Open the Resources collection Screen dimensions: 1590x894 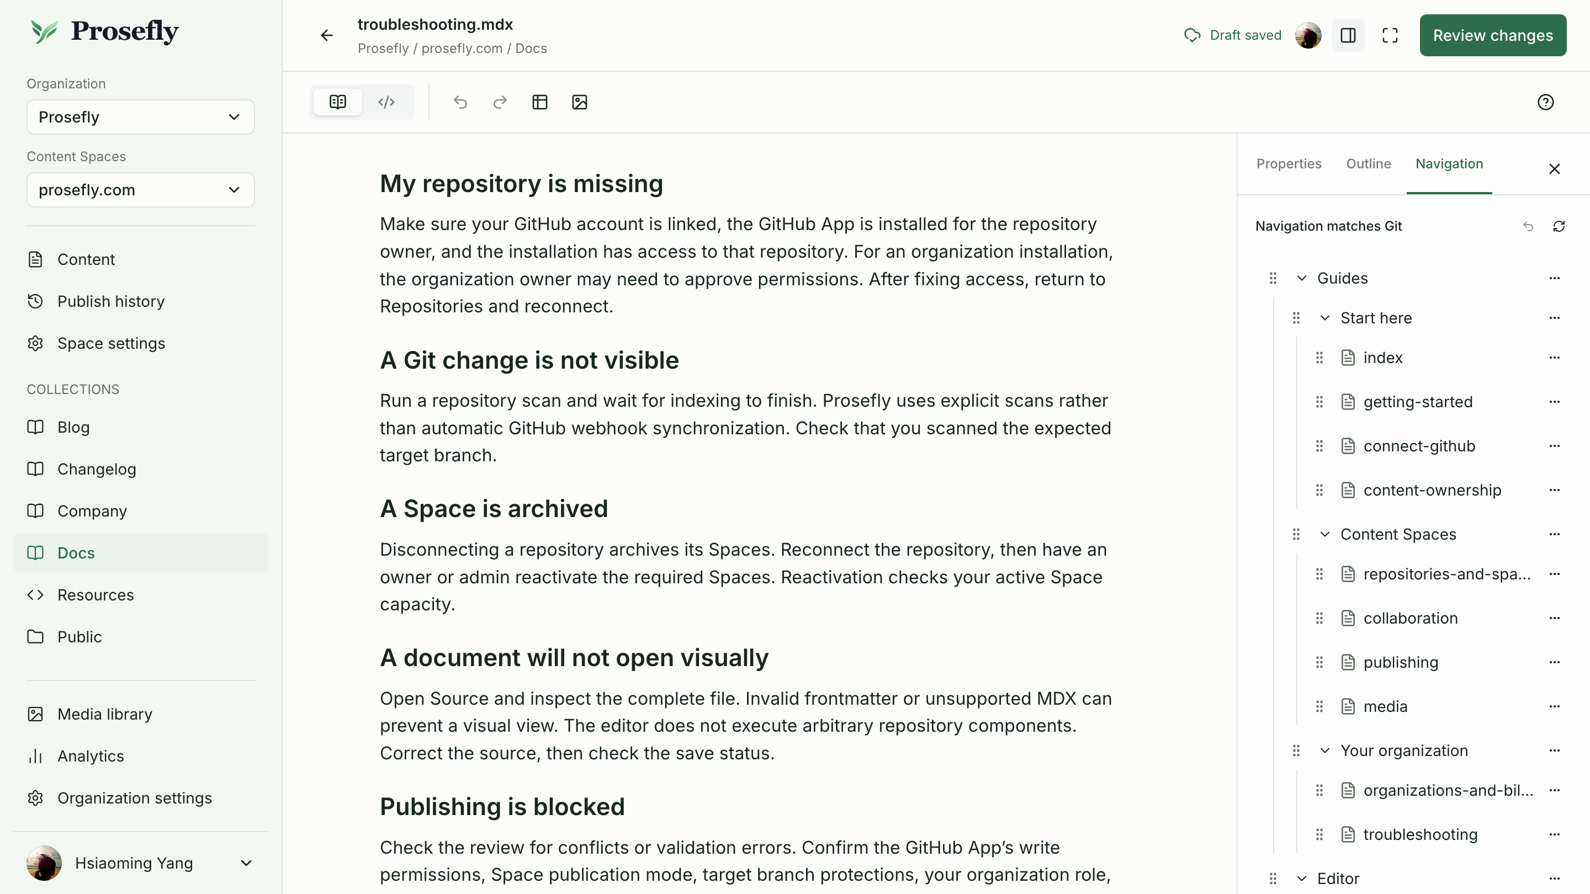140,595
